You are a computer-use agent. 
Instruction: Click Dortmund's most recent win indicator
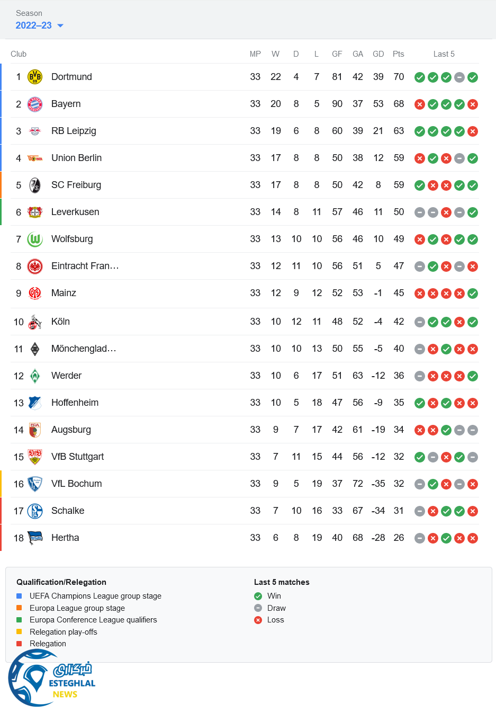pos(473,77)
